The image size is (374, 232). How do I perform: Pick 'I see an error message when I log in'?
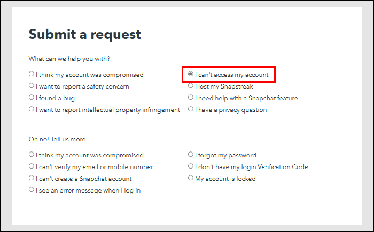coord(32,190)
